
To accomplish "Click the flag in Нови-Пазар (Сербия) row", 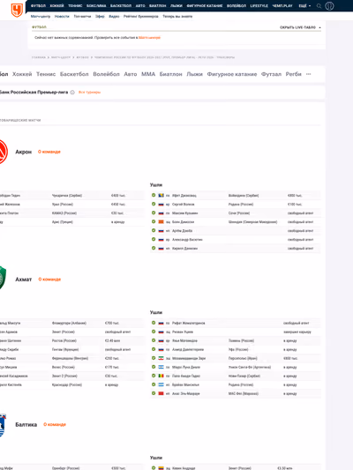I will [161, 376].
